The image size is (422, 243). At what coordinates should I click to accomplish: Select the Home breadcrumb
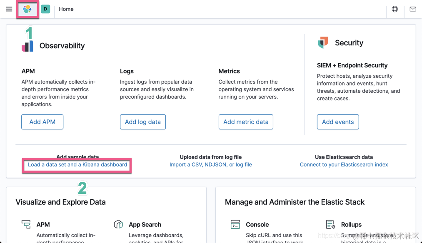click(x=66, y=9)
